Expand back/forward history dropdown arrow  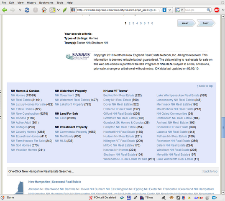[x=20, y=10]
